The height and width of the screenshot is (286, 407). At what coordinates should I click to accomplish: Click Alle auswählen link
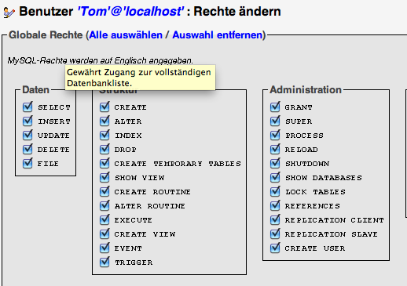[126, 35]
